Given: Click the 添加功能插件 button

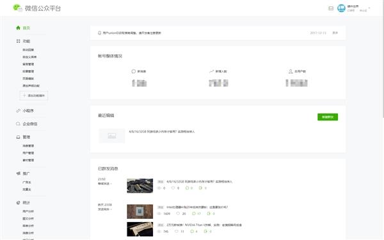Looking at the screenshot, I should coord(34,95).
